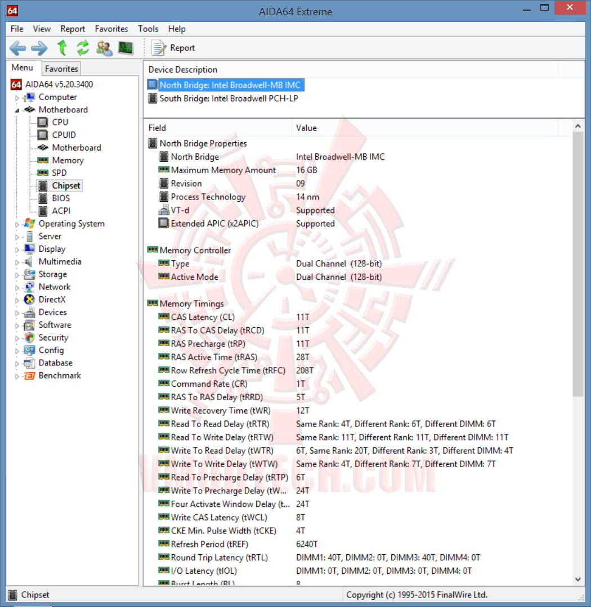Viewport: 591px width, 607px height.
Task: Click the scrollbar down arrow
Action: (x=578, y=579)
